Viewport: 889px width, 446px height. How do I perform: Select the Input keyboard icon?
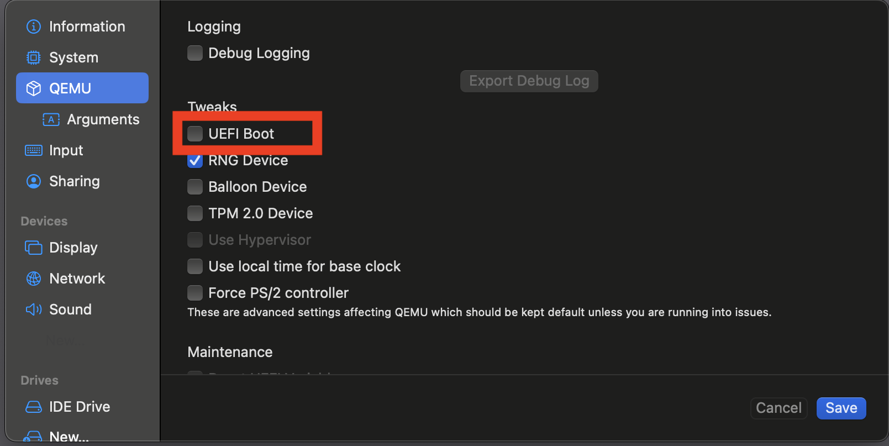click(33, 150)
